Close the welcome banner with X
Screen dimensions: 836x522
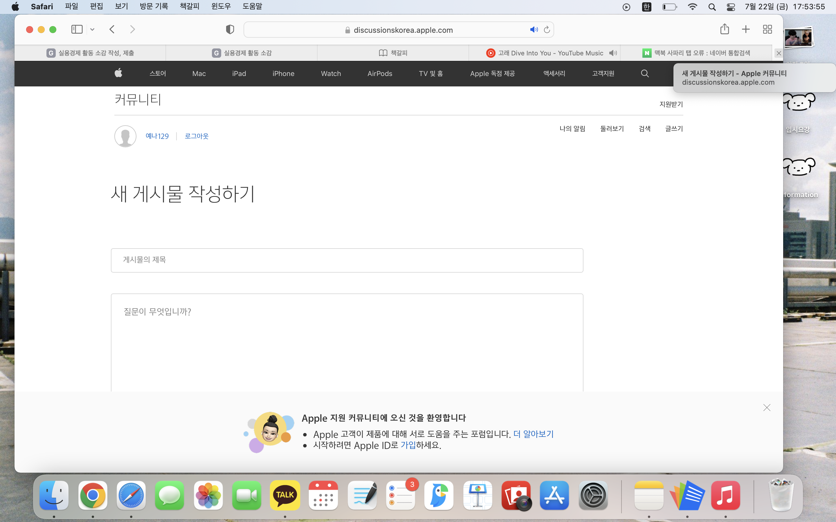pos(767,408)
